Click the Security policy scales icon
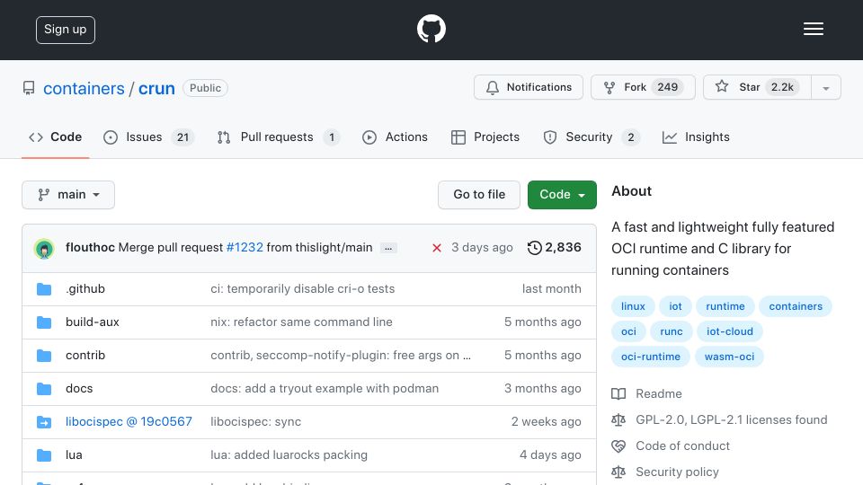This screenshot has height=485, width=863. pos(618,472)
